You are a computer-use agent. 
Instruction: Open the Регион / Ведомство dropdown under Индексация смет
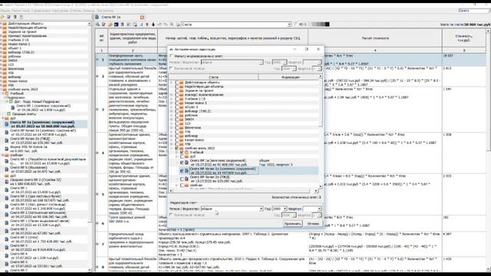pyautogui.click(x=261, y=209)
